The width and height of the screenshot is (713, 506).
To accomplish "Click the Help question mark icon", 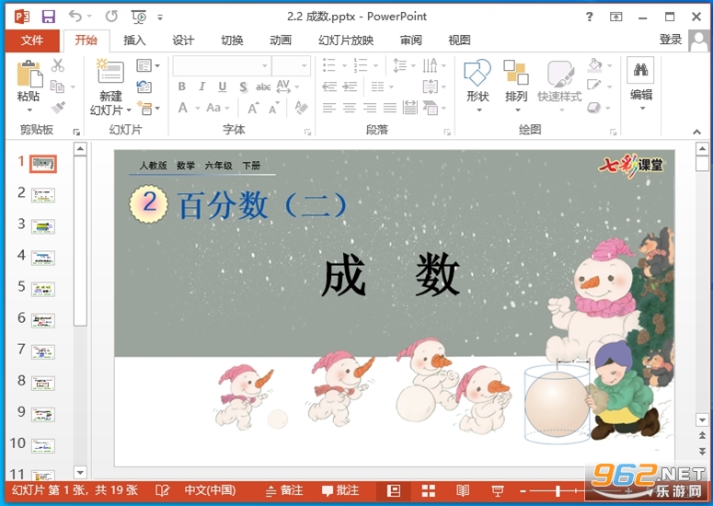I will (x=590, y=17).
